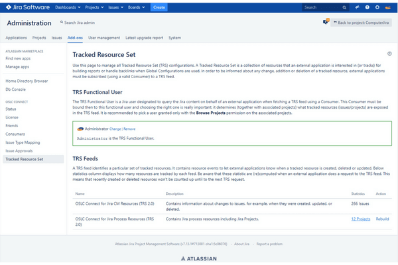The width and height of the screenshot is (398, 265).
Task: Open the License sidebar item
Action: pyautogui.click(x=12, y=117)
